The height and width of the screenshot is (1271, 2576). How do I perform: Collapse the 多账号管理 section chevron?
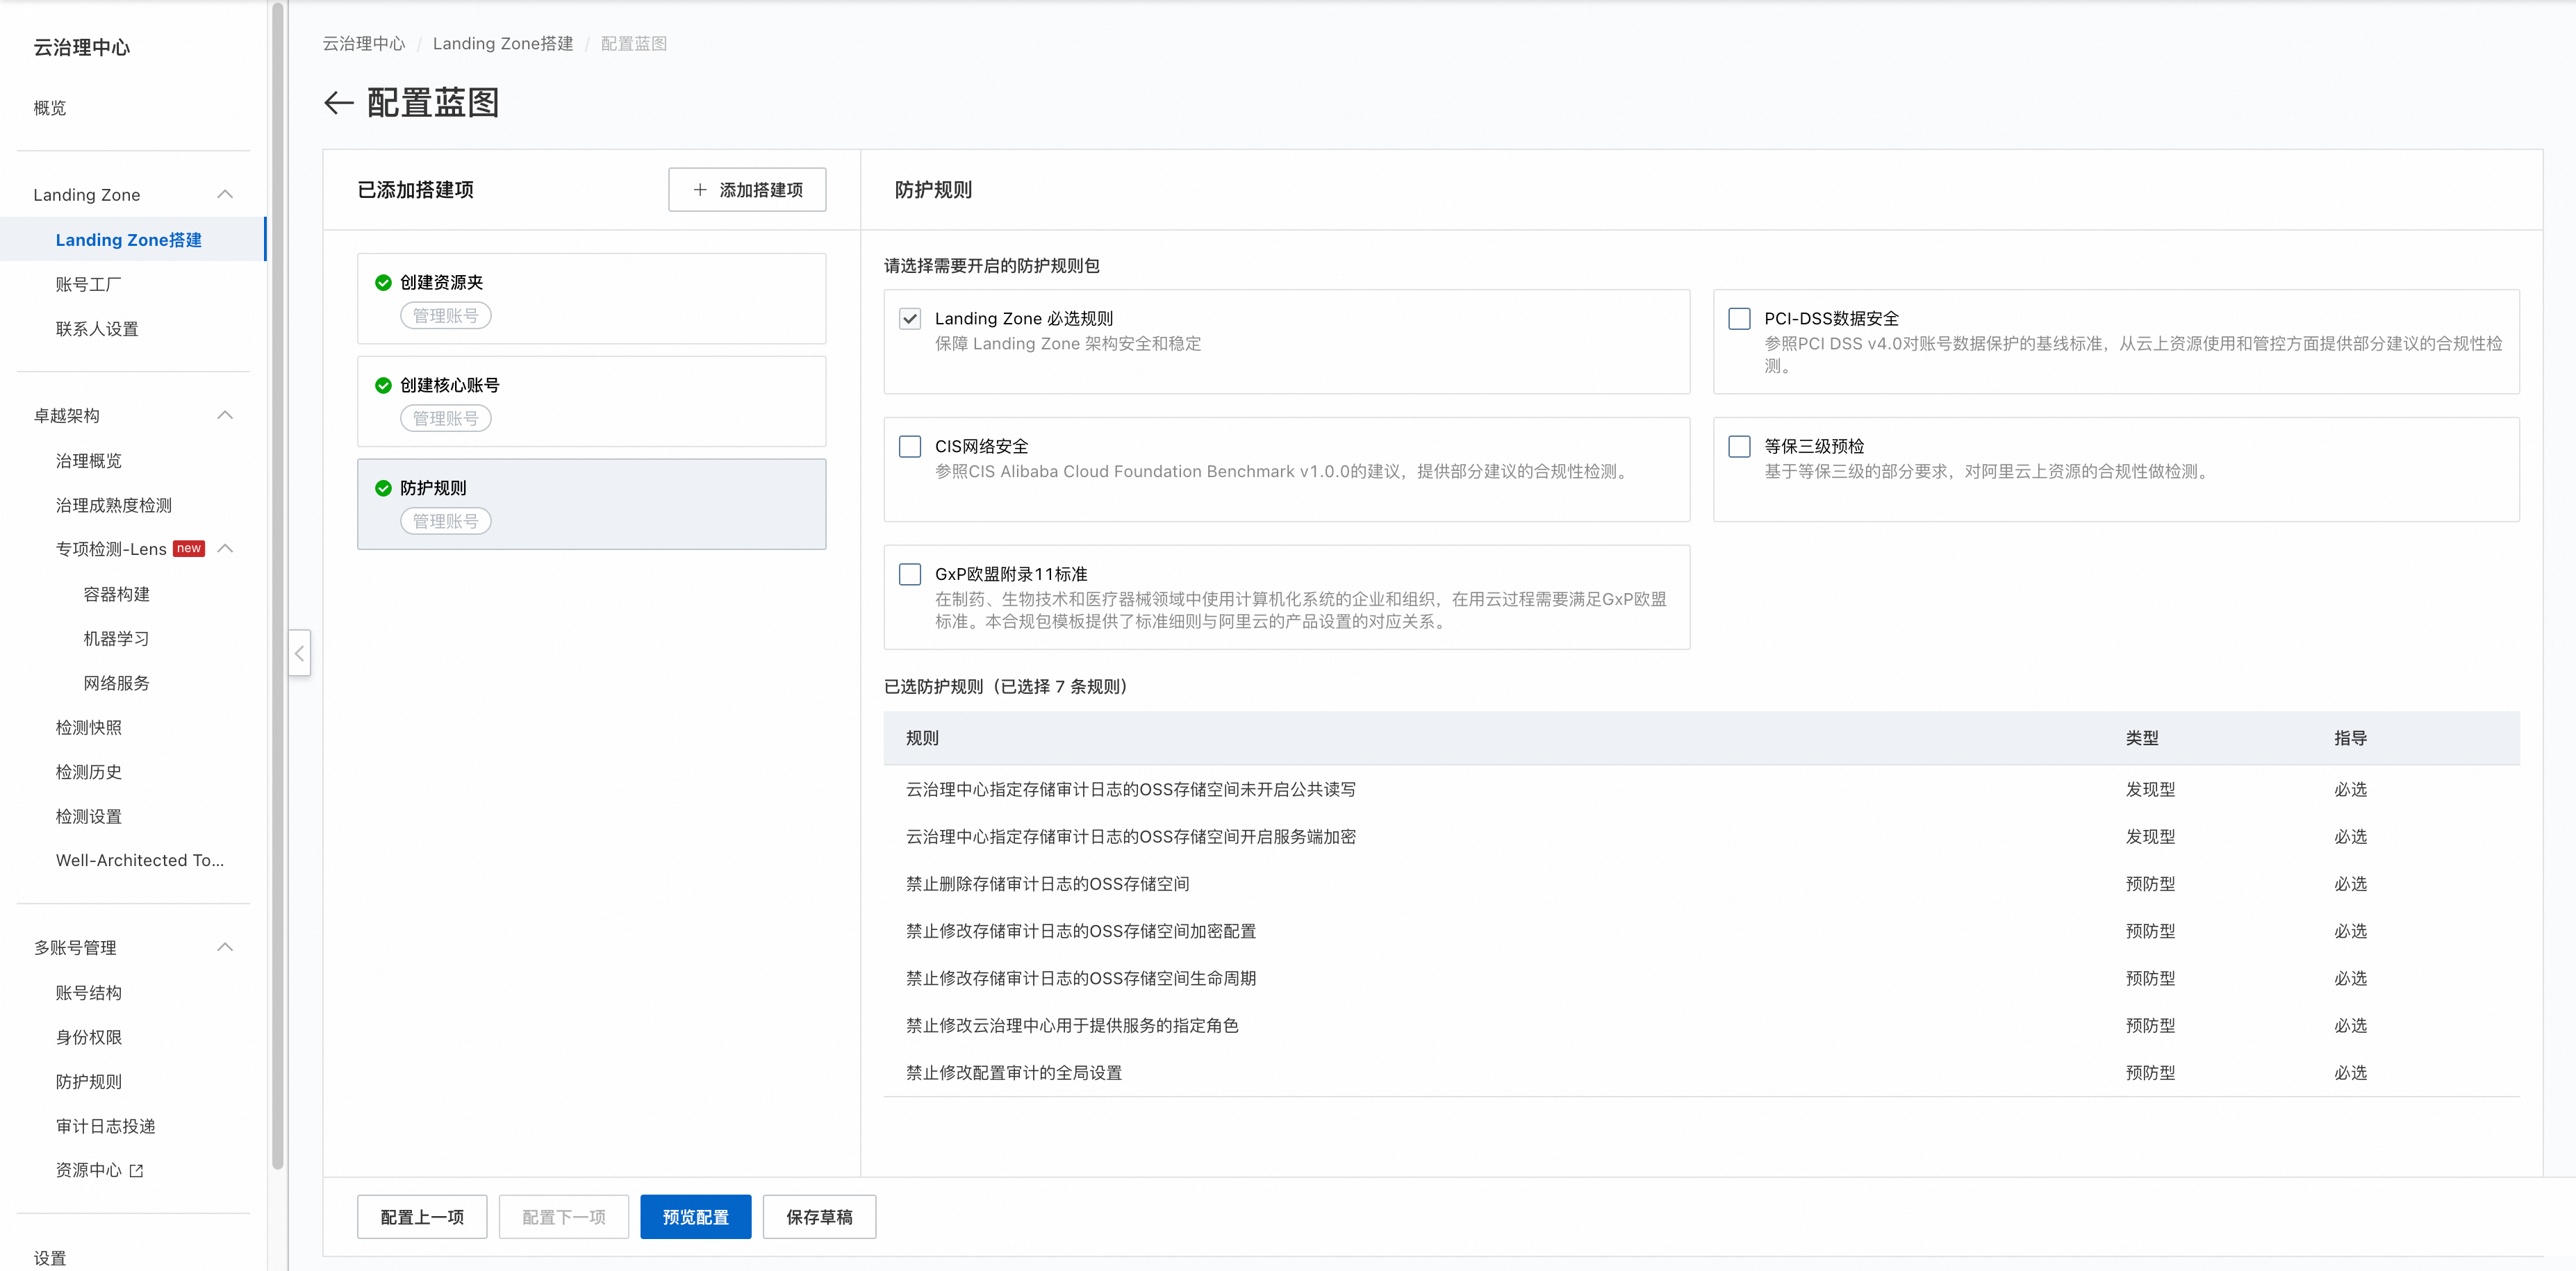[225, 947]
